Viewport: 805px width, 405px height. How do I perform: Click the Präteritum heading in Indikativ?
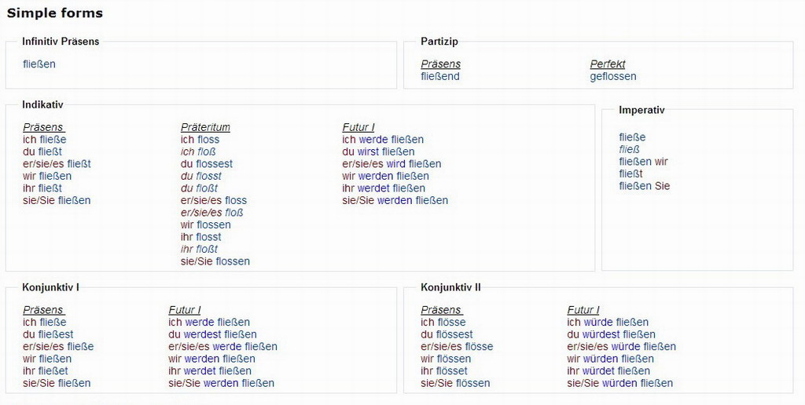pyautogui.click(x=205, y=127)
